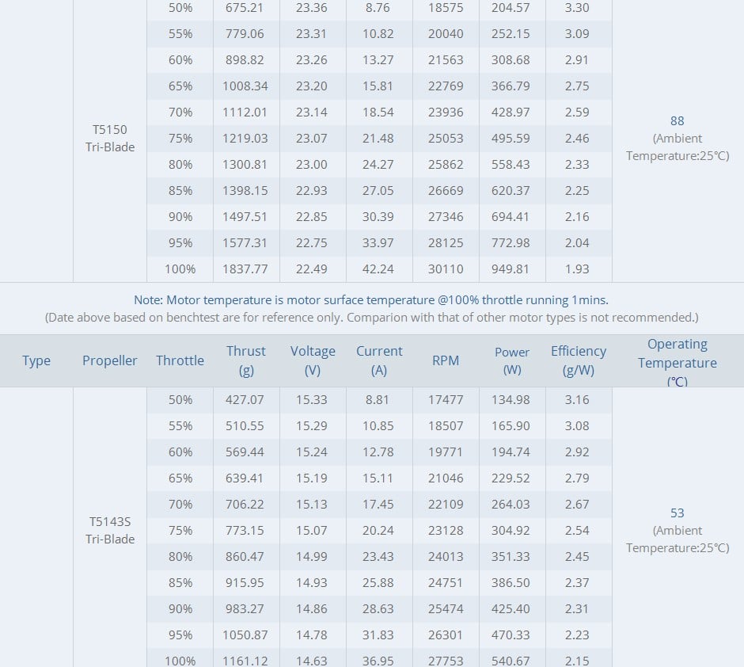Click the Throttle column header
This screenshot has height=667, width=744.
[x=180, y=360]
